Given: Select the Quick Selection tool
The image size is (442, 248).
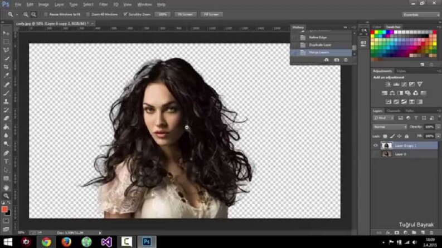Looking at the screenshot, I should (6, 58).
